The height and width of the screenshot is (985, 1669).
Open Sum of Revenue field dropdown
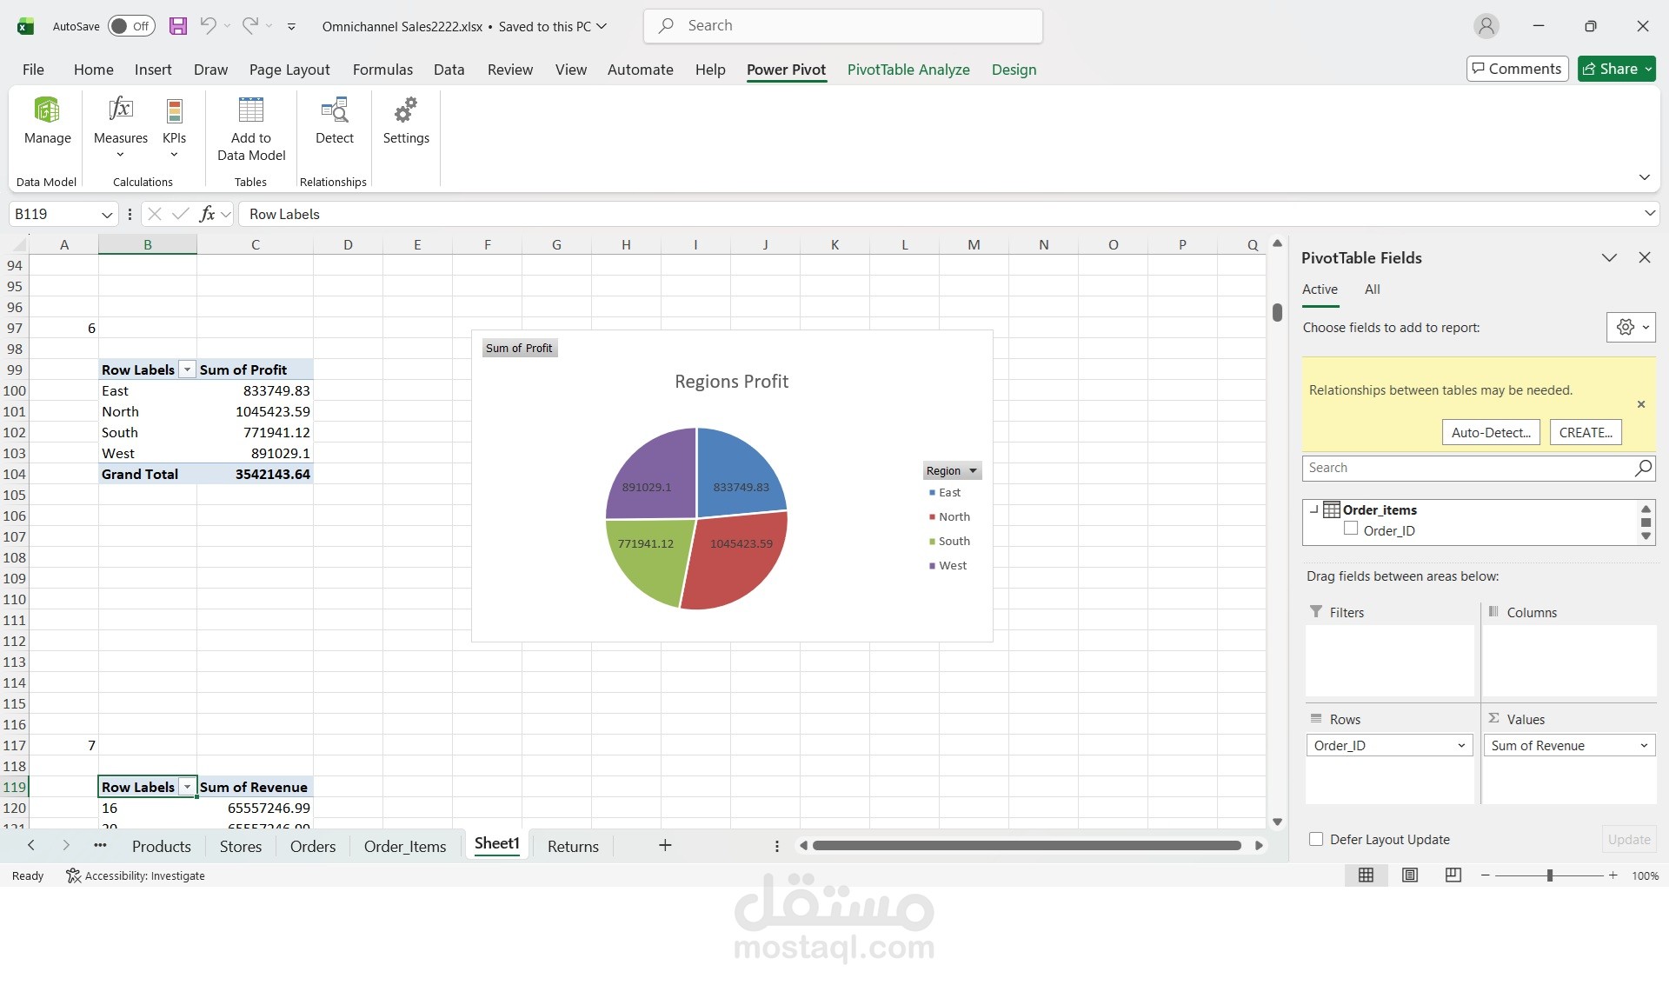point(1643,746)
